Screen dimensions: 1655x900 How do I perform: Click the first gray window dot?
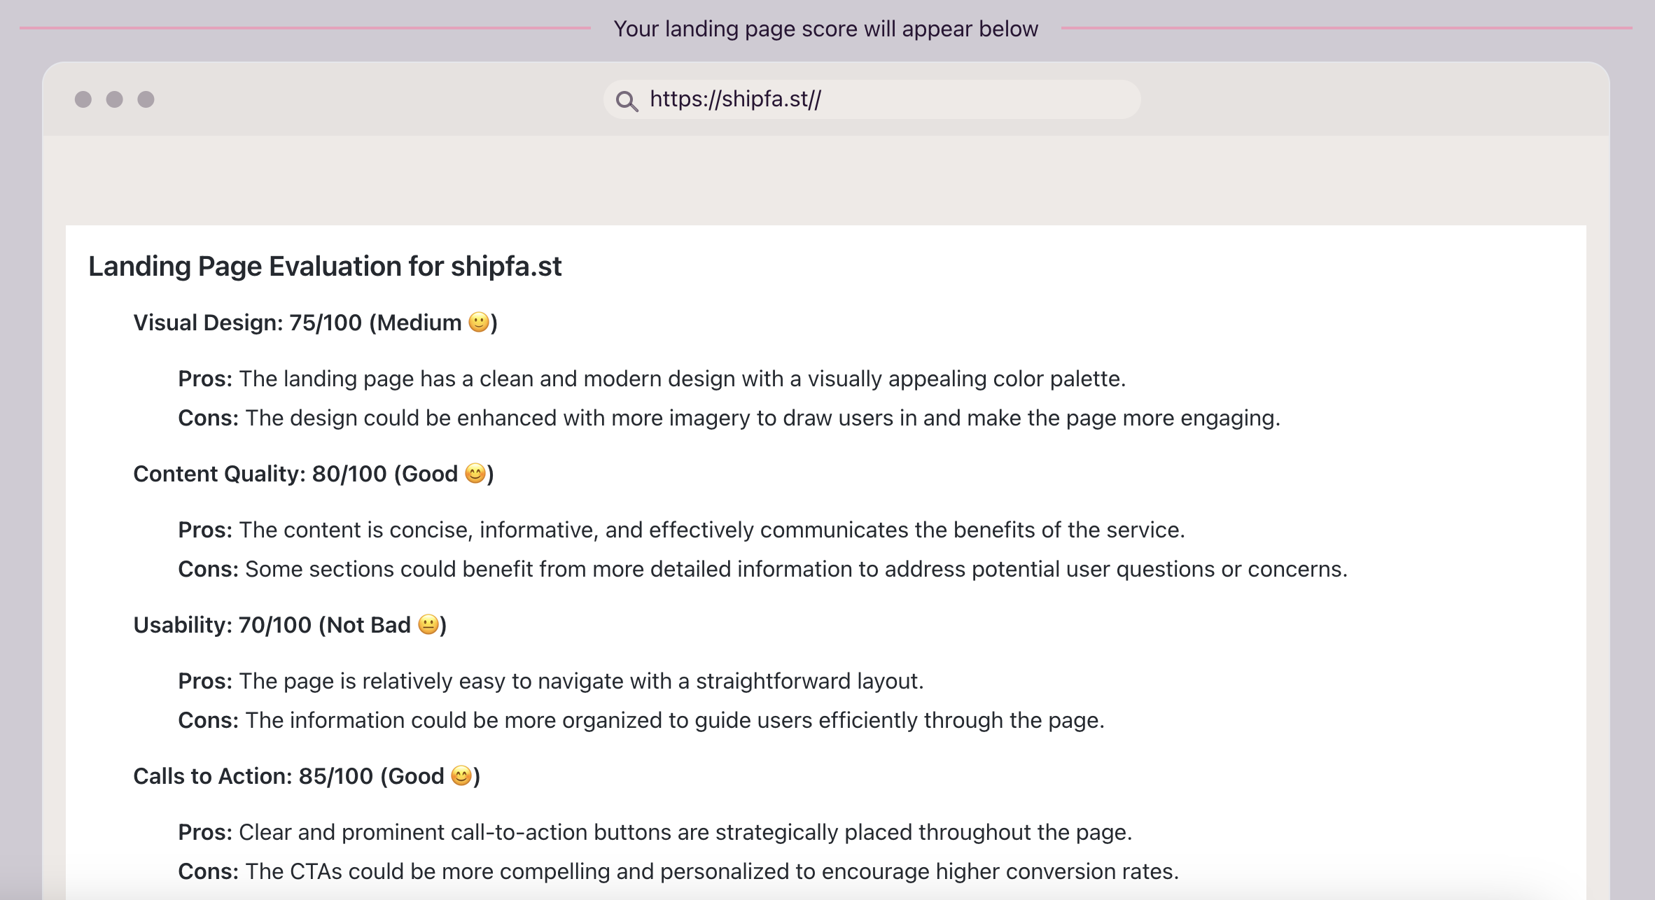(x=83, y=99)
